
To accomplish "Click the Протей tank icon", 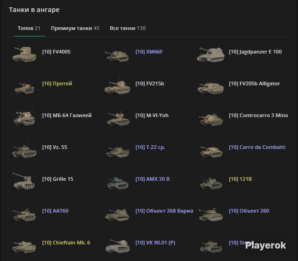I will (24, 88).
